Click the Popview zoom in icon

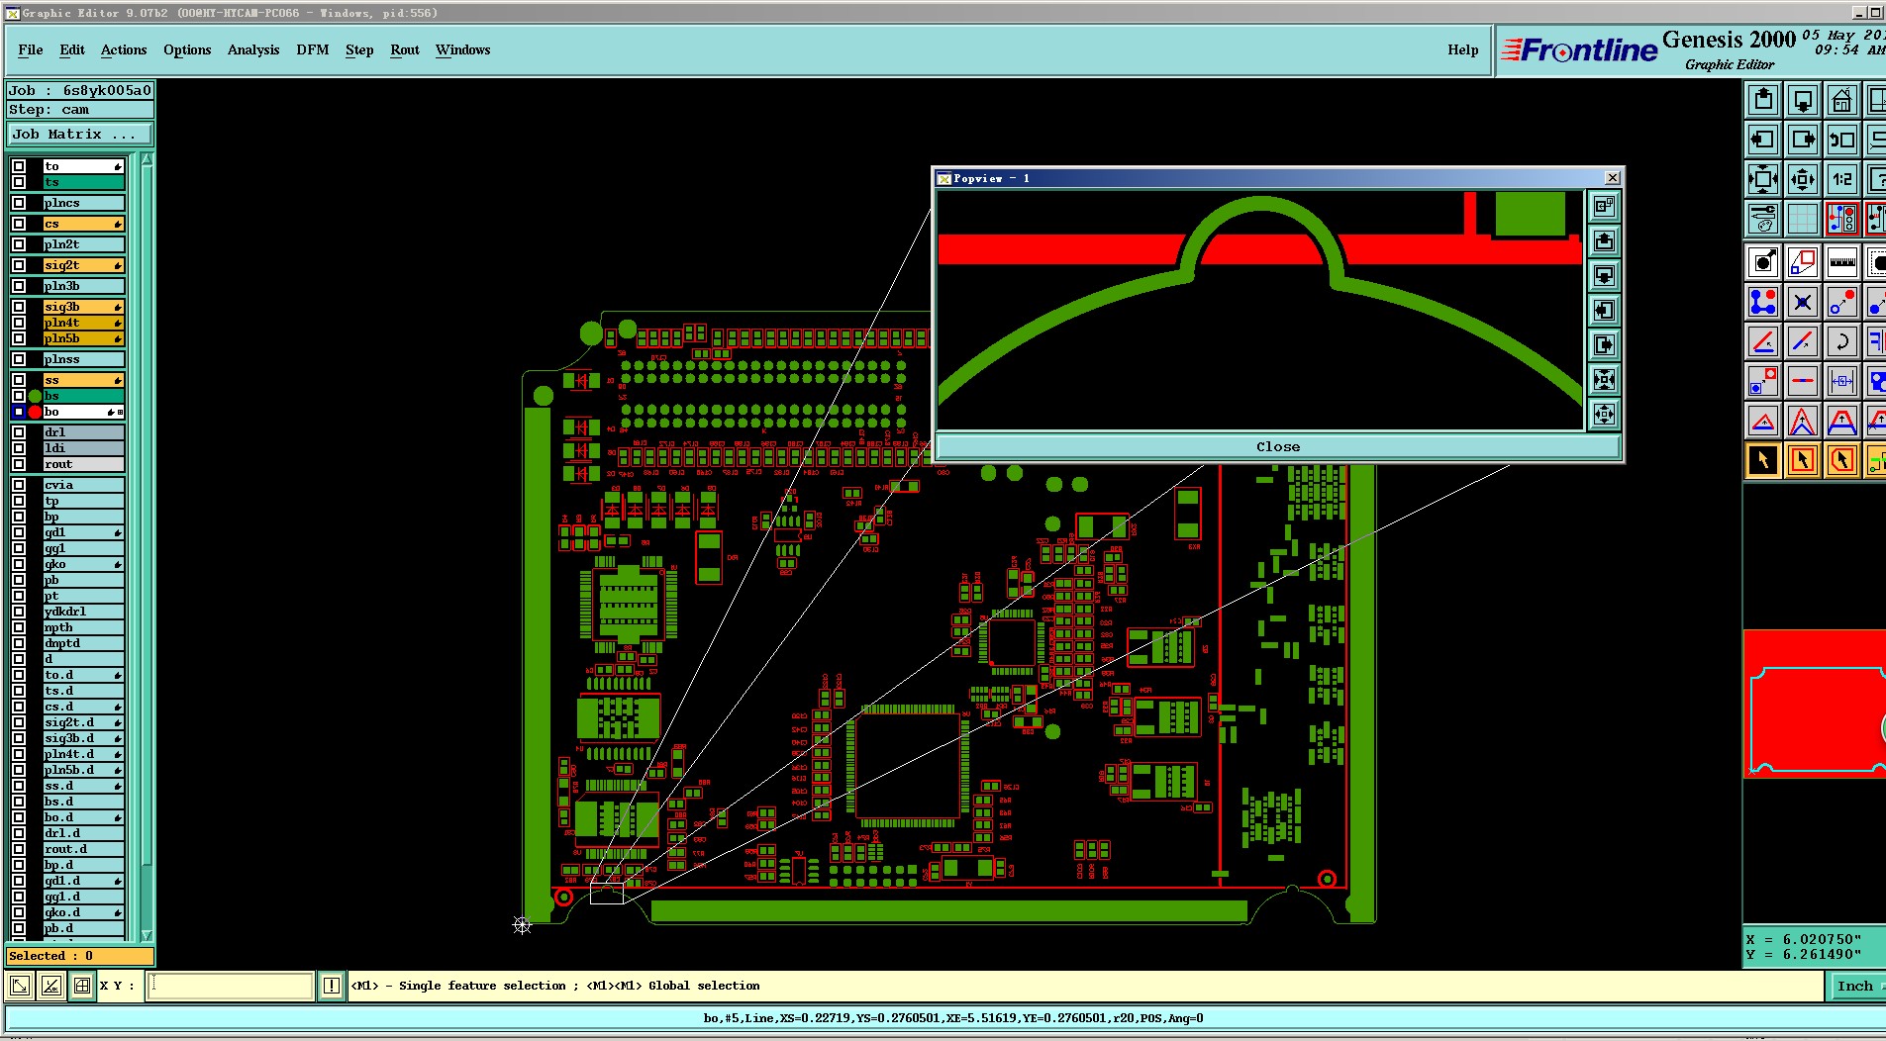point(1604,380)
